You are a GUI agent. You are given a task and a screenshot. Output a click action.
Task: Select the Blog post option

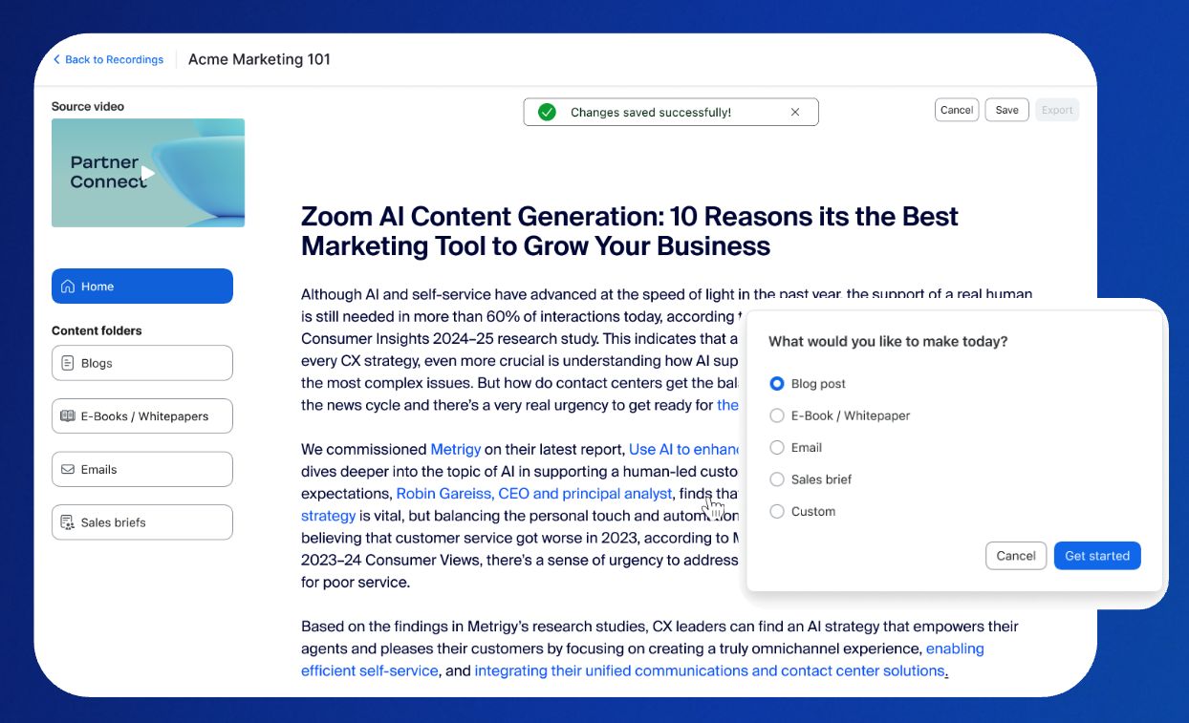point(808,384)
